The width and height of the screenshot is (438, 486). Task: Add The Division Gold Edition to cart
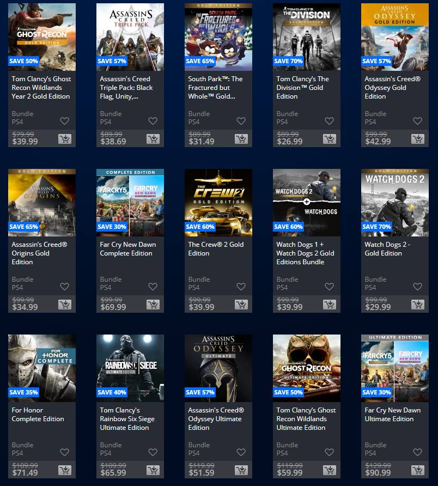[x=330, y=139]
